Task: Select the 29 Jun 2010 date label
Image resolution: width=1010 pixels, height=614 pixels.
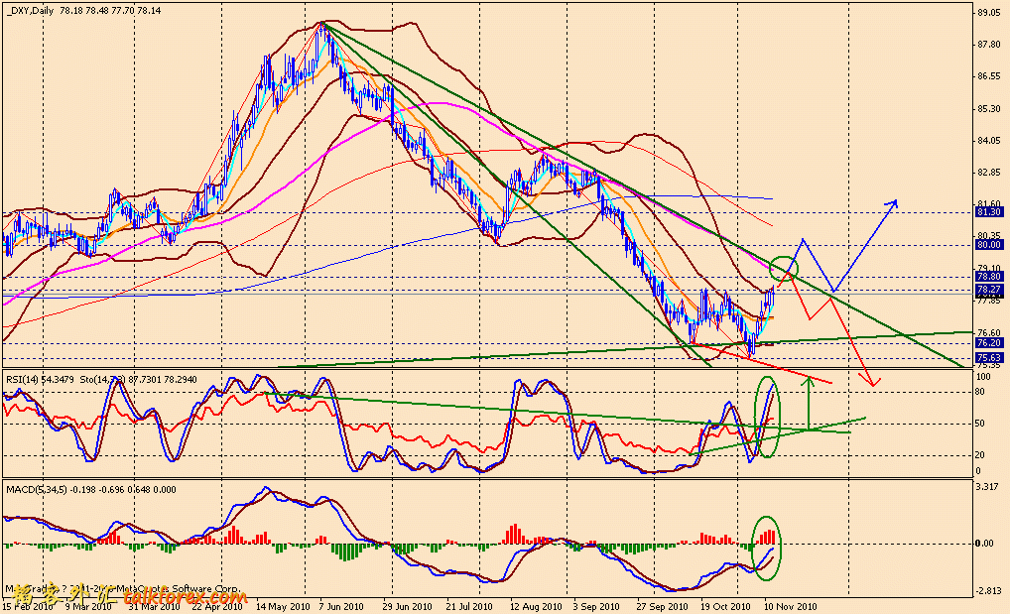Action: (x=407, y=607)
